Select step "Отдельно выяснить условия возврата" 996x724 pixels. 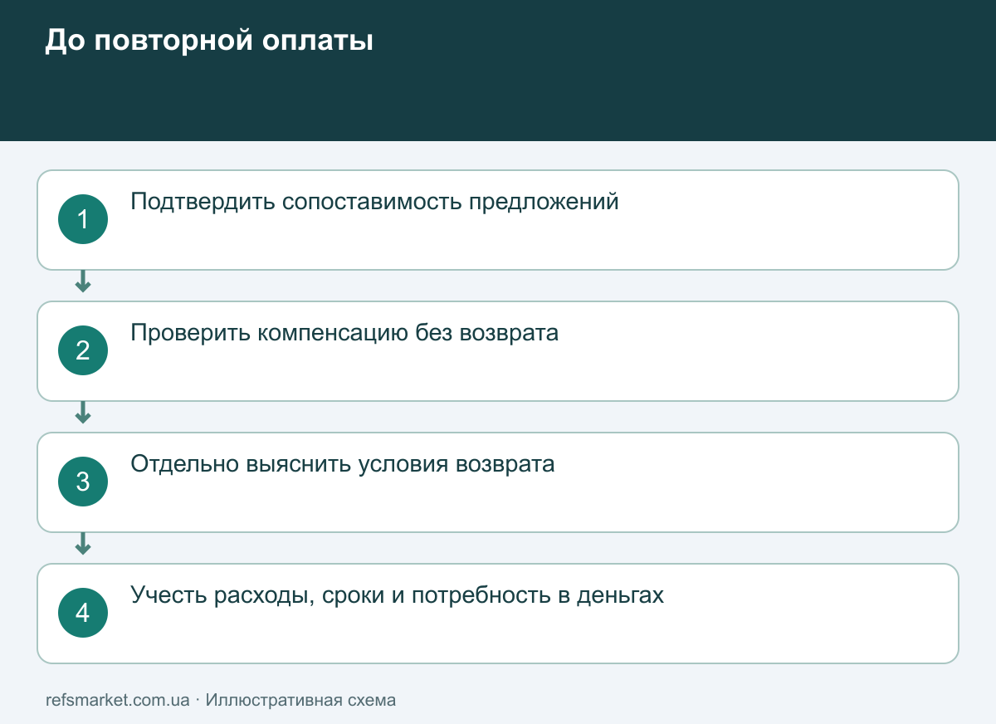[498, 482]
